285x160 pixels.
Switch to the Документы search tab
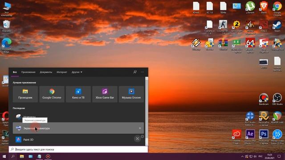coord(46,72)
